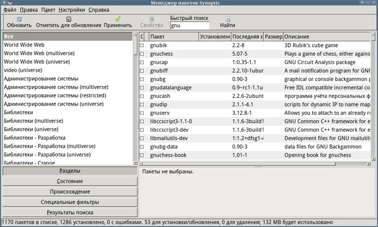Click 'GNU Circuit Analysis package' description
378x227 pixels.
[x=320, y=62]
